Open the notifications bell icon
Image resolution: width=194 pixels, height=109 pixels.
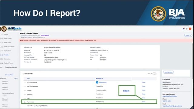point(184,29)
